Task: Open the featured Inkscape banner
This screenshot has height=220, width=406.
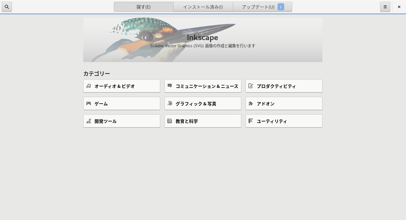Action: [x=203, y=40]
